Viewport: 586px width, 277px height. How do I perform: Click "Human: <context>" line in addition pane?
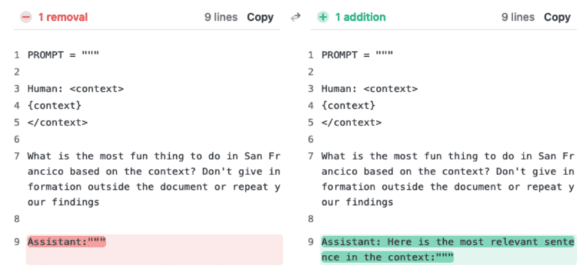370,89
